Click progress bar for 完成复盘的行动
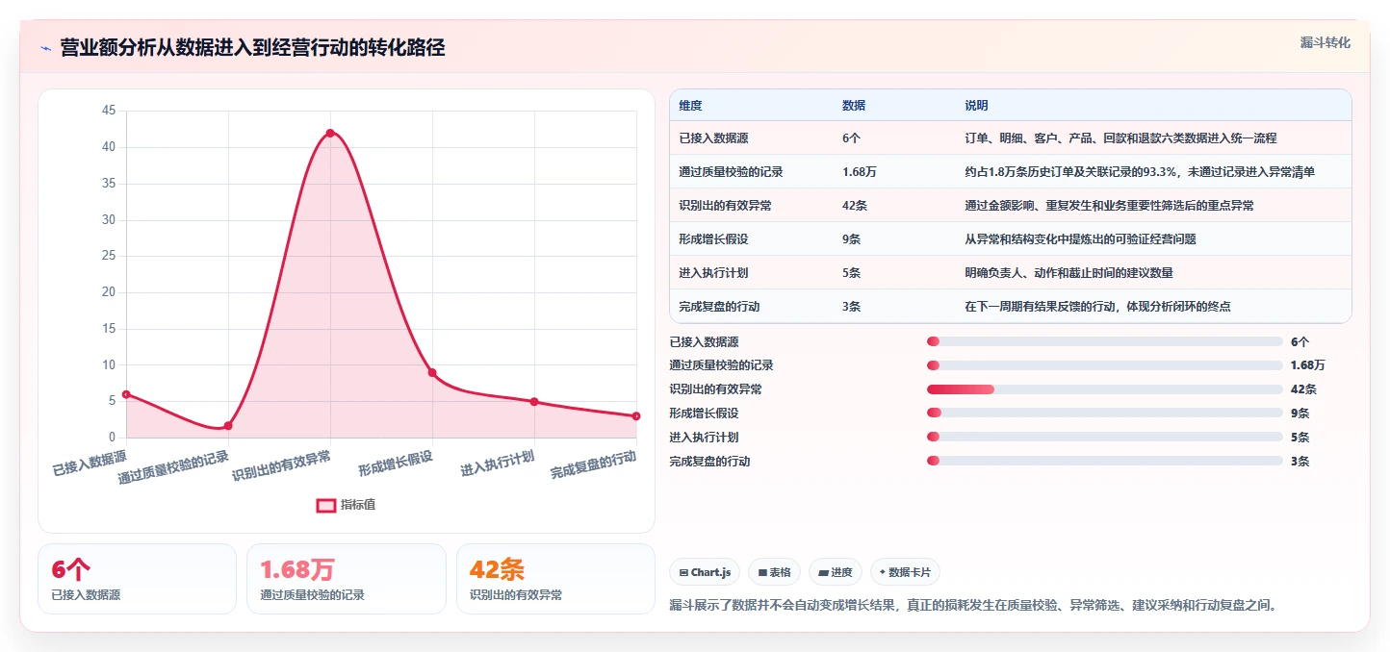The height and width of the screenshot is (652, 1390). (1105, 461)
